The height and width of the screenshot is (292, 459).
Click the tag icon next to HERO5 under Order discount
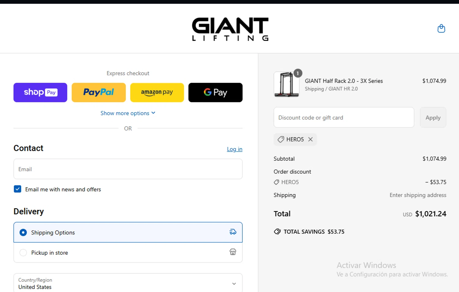pyautogui.click(x=276, y=182)
